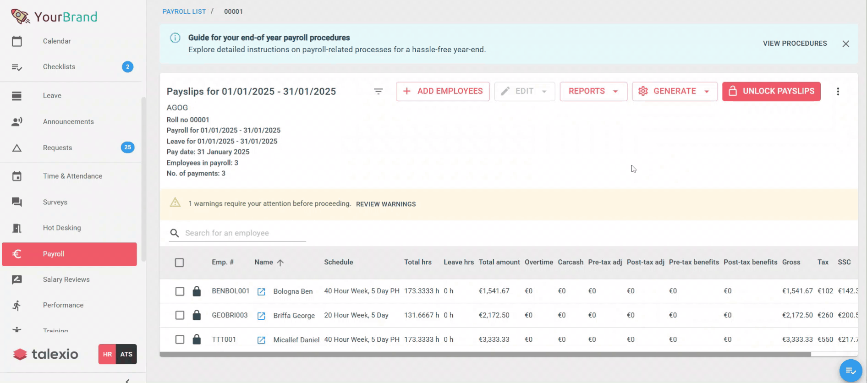The height and width of the screenshot is (383, 867).
Task: Expand the Reports dropdown
Action: (593, 91)
